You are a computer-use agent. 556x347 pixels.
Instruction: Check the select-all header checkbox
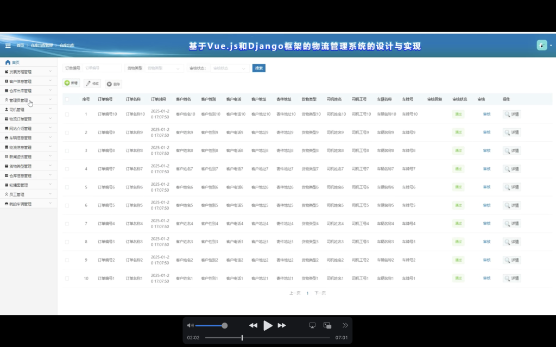67,99
